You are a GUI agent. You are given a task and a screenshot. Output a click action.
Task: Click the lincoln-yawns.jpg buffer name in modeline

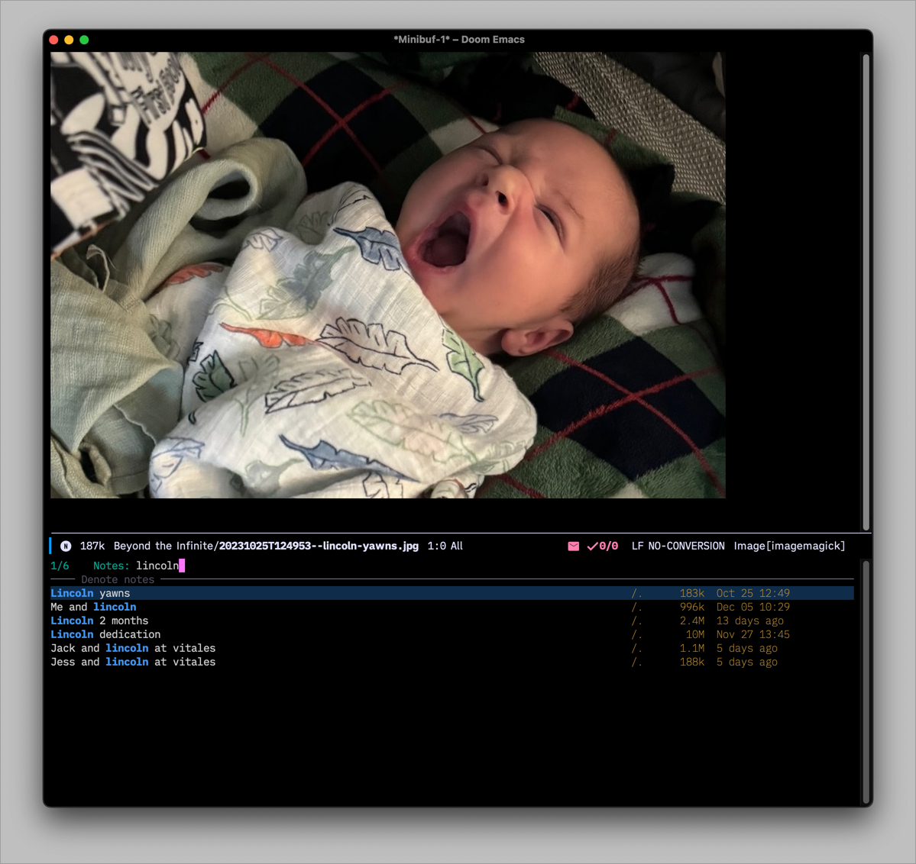click(319, 546)
